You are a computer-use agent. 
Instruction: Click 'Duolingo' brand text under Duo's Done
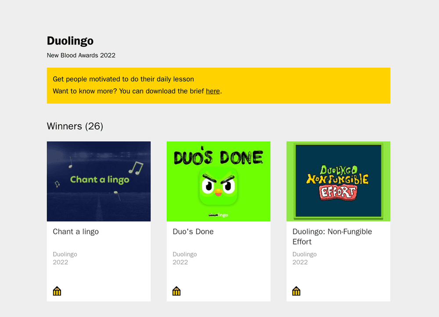click(x=185, y=254)
